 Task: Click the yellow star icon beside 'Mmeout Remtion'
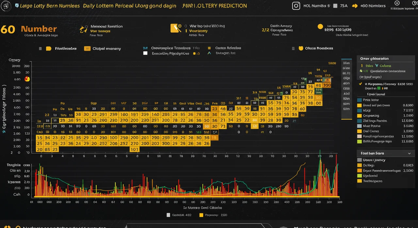pos(83,29)
